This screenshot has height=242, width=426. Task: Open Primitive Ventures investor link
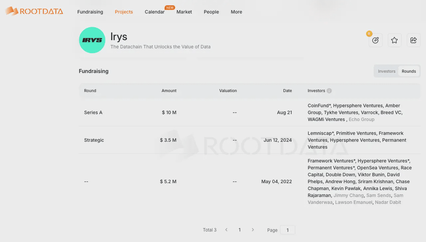[356, 133]
